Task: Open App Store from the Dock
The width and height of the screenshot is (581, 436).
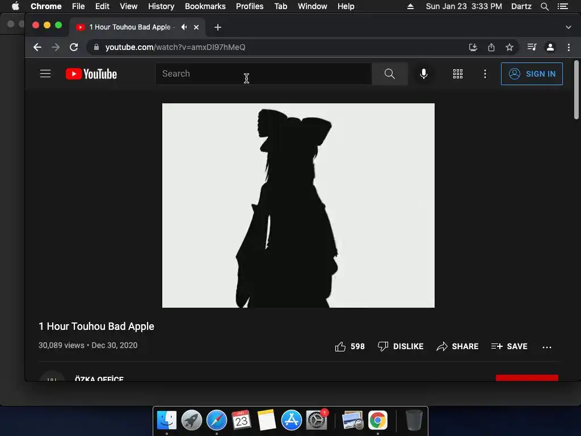Action: (x=291, y=420)
